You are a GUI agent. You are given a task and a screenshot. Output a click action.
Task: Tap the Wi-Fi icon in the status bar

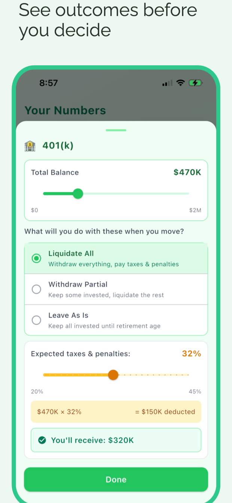[180, 83]
